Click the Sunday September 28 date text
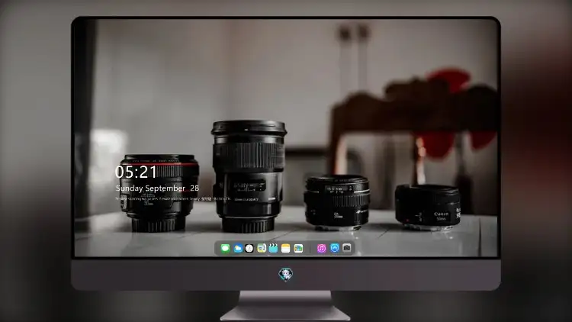Viewport: 572px width, 322px height. (157, 188)
